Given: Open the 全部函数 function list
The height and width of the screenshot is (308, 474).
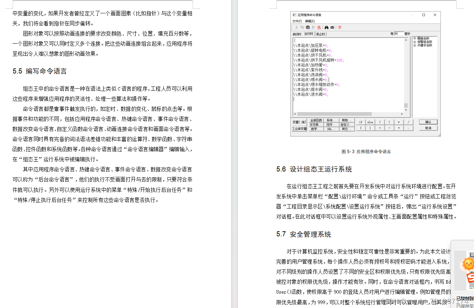Looking at the screenshot, I should pyautogui.click(x=316, y=120).
